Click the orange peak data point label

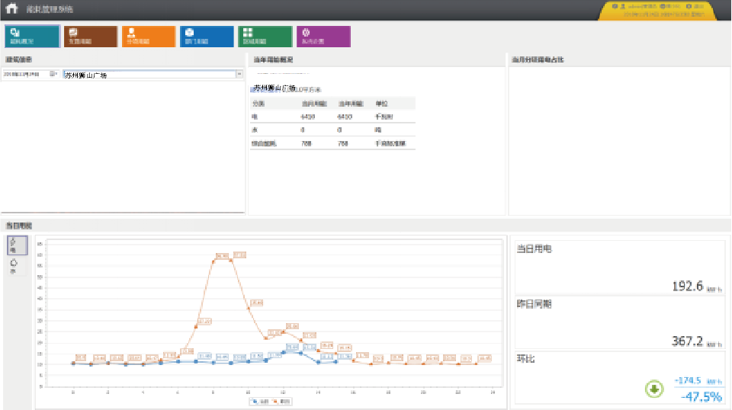239,255
